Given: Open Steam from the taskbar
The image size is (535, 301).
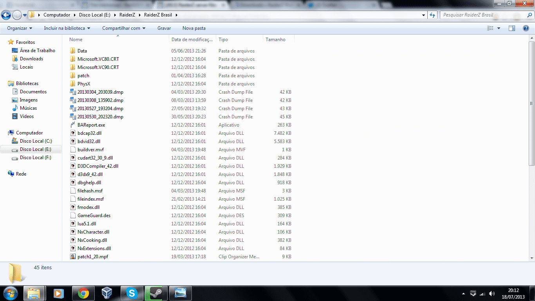Looking at the screenshot, I should [x=156, y=293].
